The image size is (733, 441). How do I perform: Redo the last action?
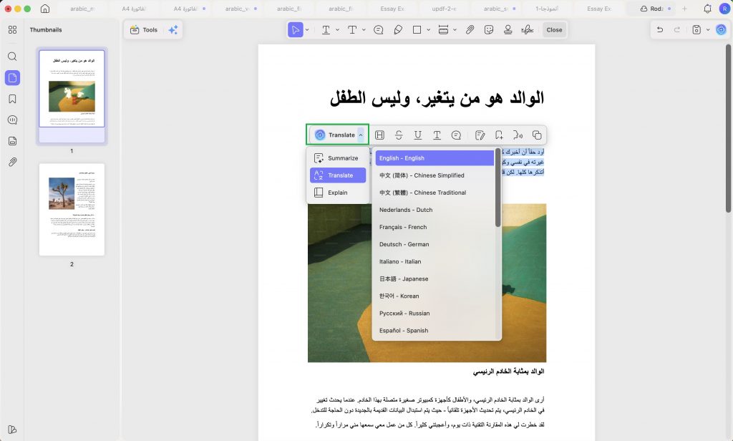677,29
